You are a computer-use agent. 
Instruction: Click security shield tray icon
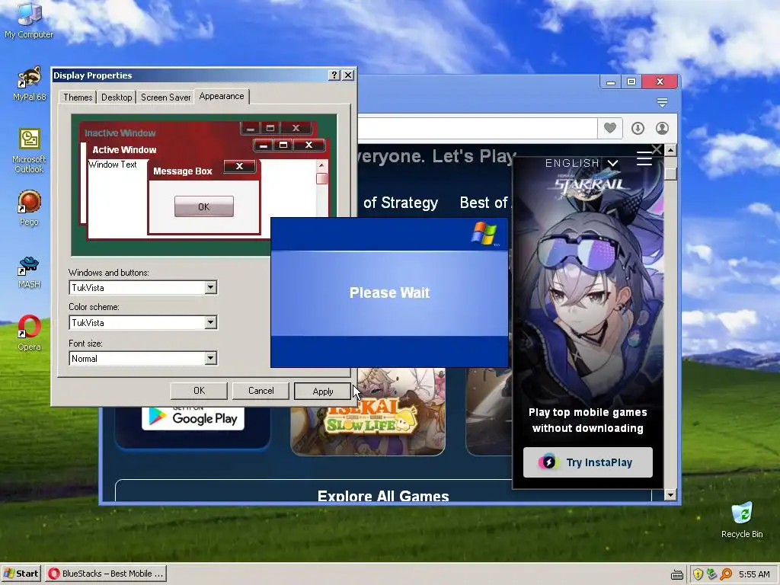tap(698, 574)
